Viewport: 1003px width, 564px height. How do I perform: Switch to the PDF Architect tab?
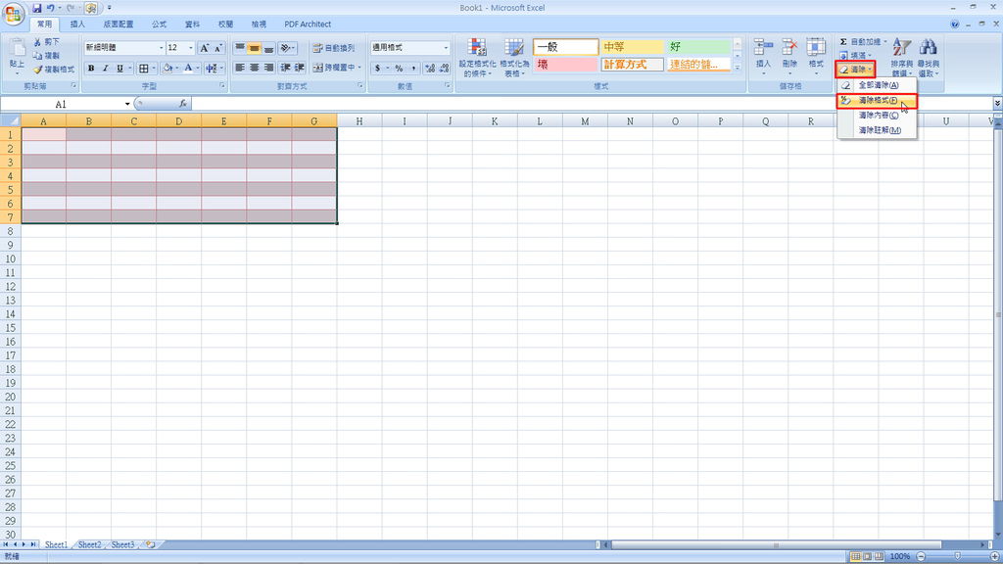308,24
